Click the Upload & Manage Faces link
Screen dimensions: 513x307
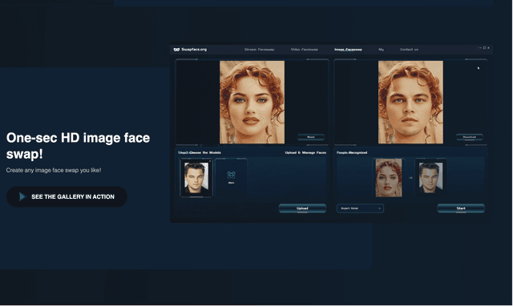click(305, 152)
